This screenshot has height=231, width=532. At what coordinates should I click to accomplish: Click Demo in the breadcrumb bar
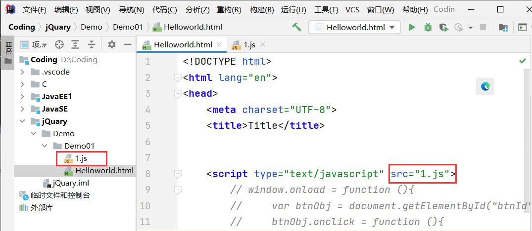point(91,27)
